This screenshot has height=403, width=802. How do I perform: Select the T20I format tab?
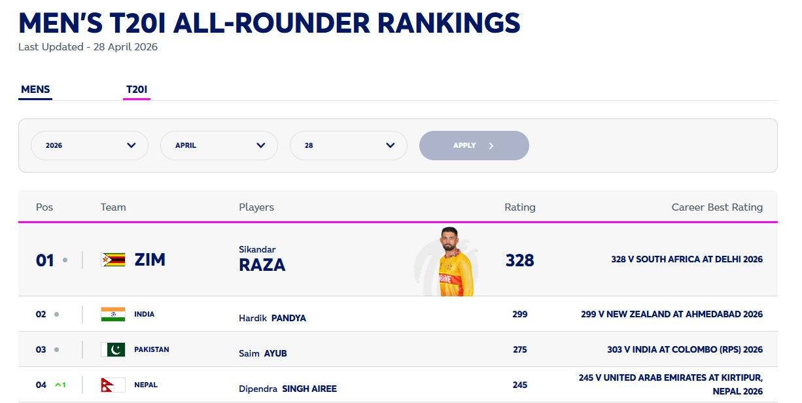[x=137, y=90]
